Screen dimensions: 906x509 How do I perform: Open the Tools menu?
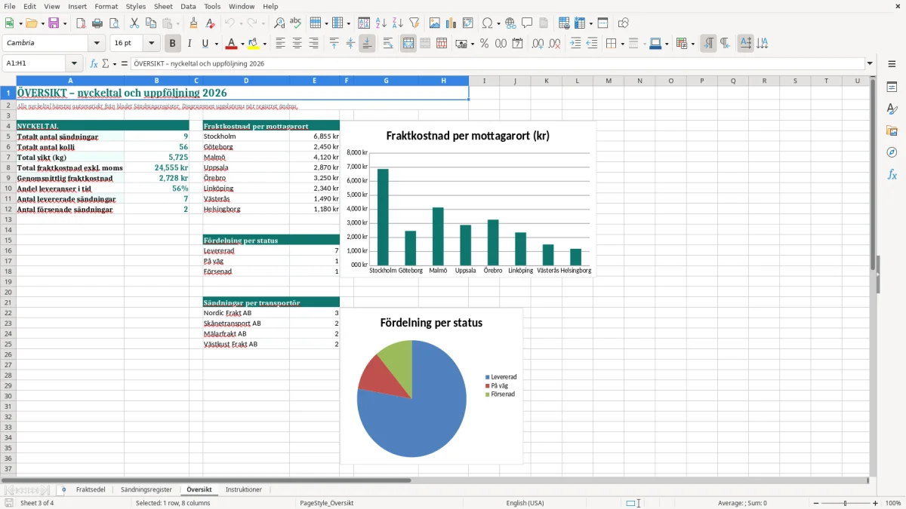212,6
